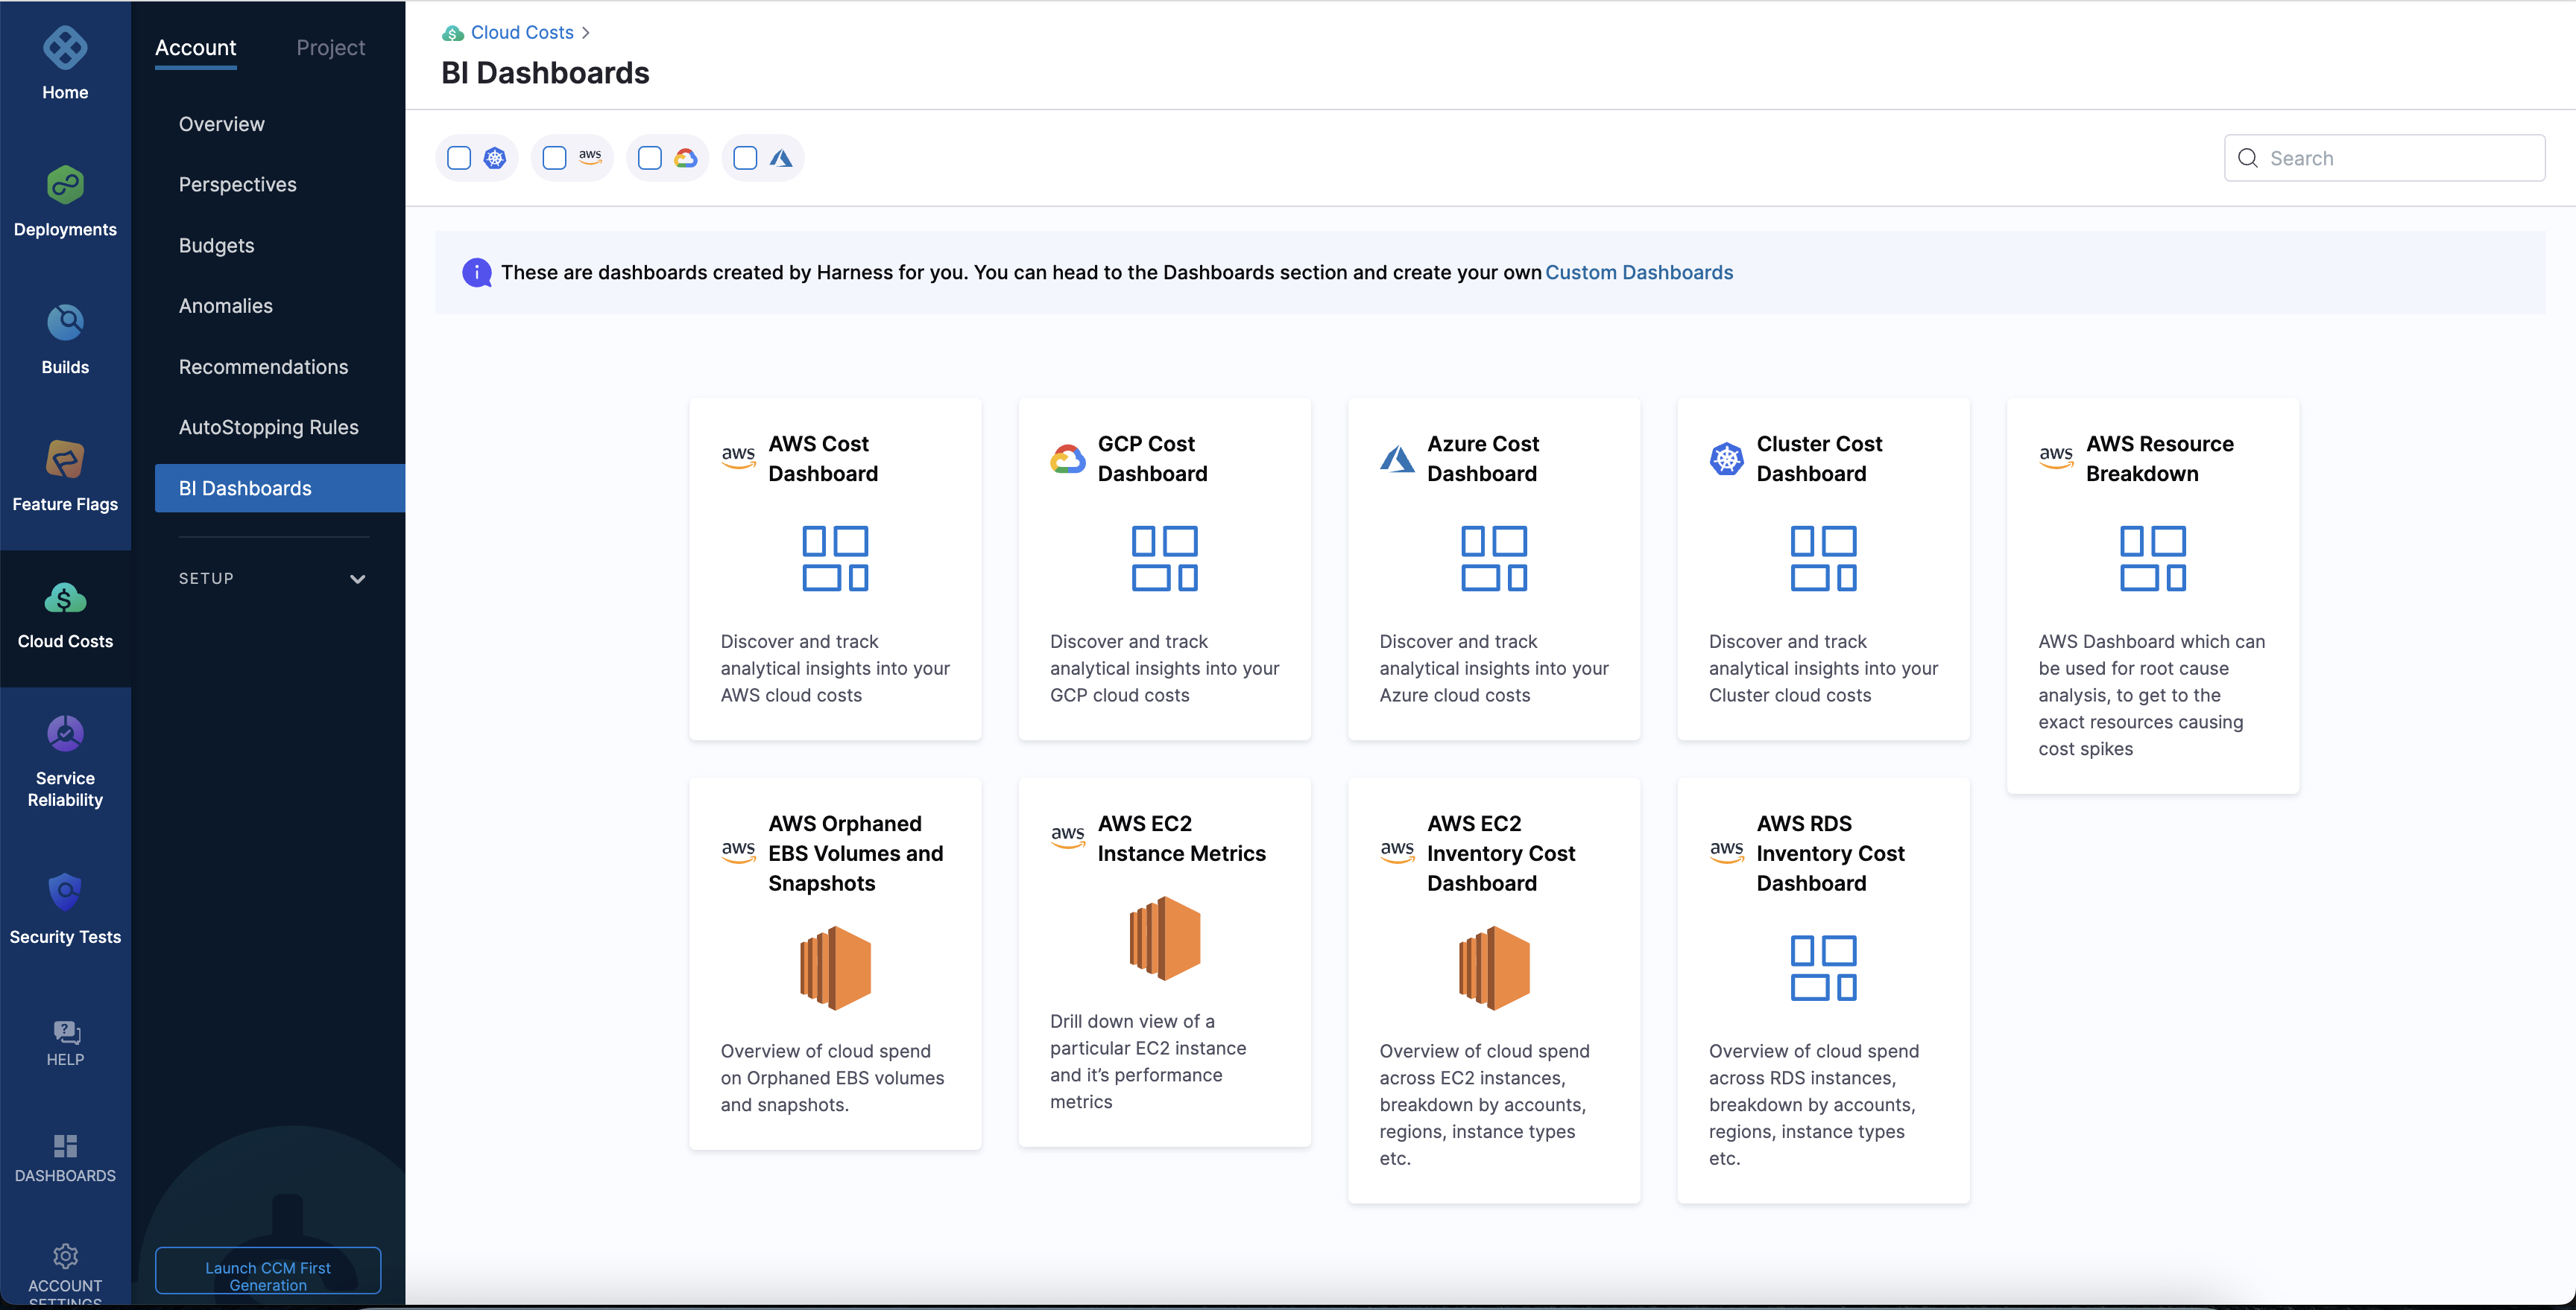Click into the dashboard Search field
The width and height of the screenshot is (2576, 1310).
point(2400,158)
